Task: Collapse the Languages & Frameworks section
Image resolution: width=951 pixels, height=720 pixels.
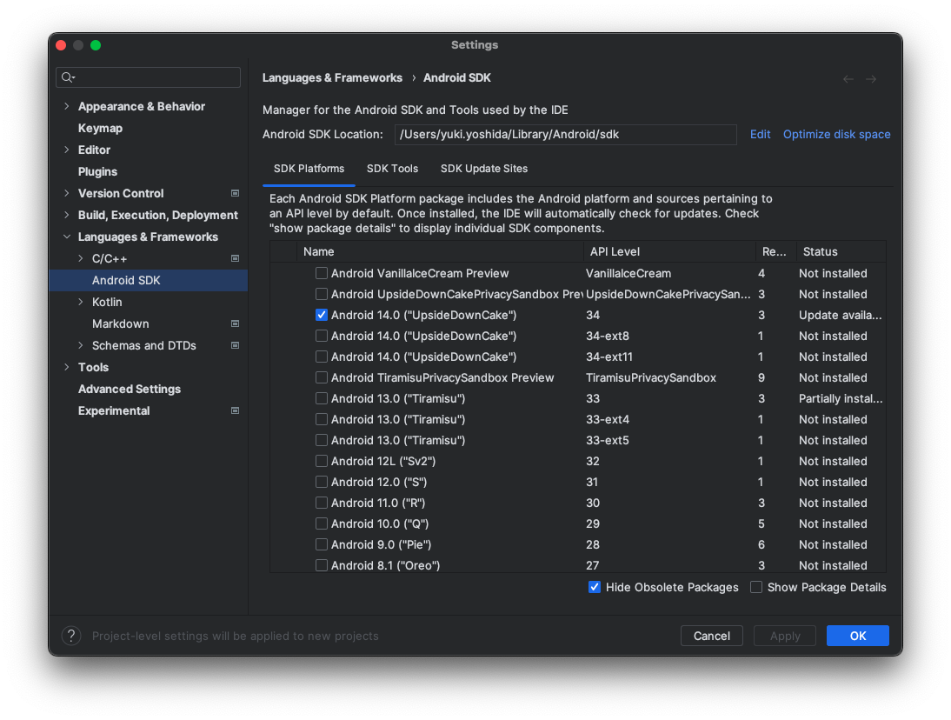Action: pyautogui.click(x=67, y=237)
